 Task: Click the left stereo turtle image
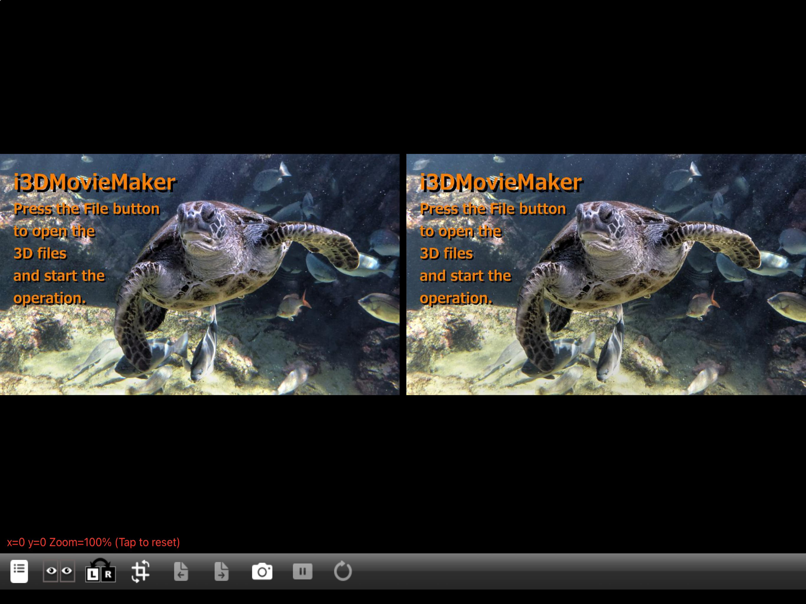tap(200, 274)
